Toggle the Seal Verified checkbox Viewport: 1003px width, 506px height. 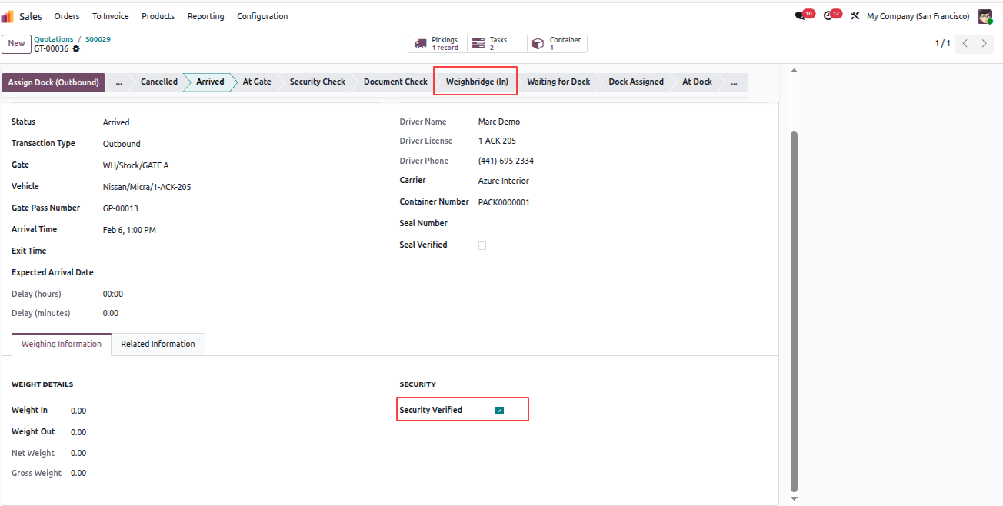pos(482,245)
